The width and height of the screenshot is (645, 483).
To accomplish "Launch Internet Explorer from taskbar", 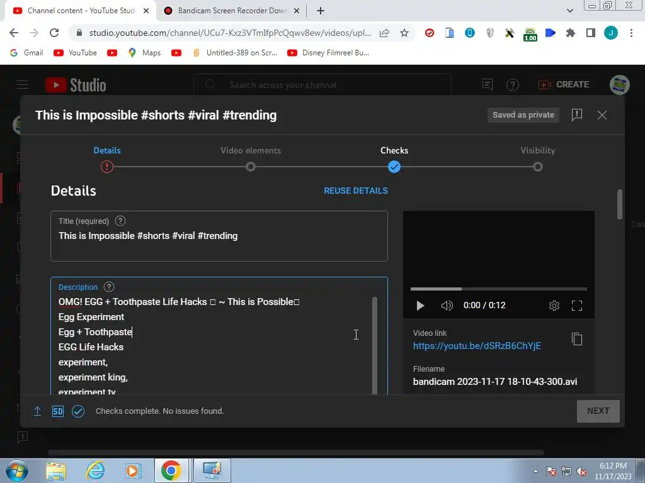I will point(95,470).
